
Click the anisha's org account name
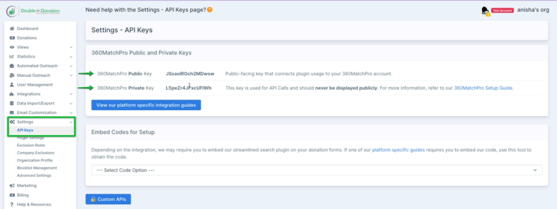[x=533, y=10]
